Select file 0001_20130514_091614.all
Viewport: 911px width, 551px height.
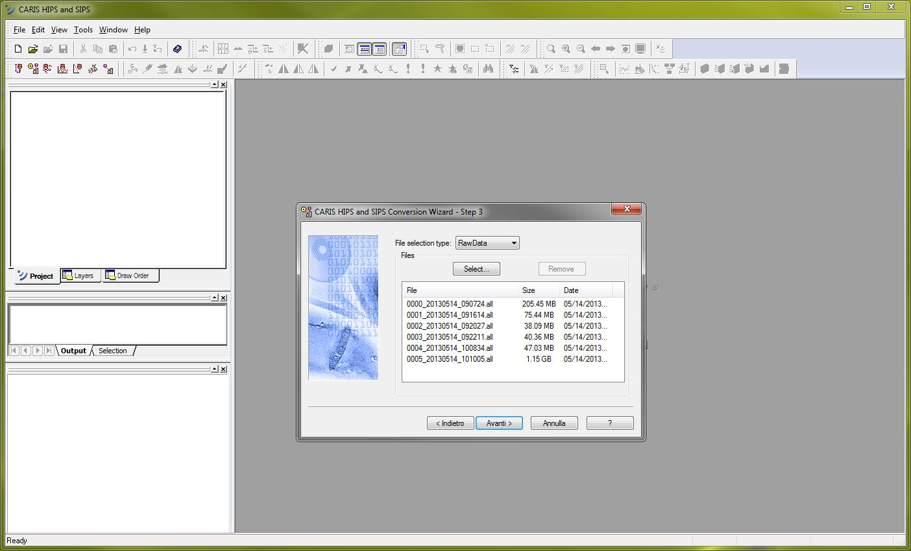pos(450,314)
